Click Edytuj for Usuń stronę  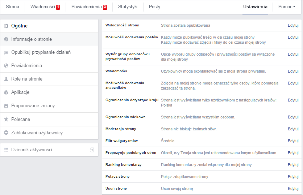point(293,188)
